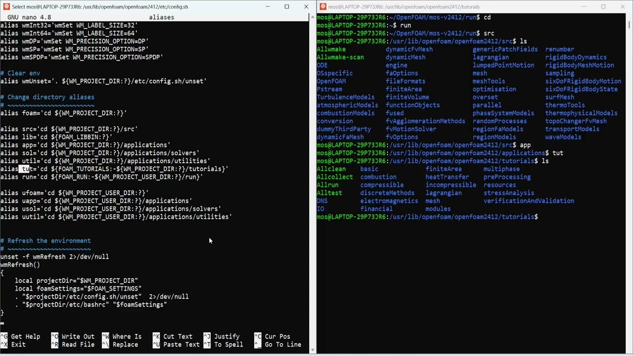The width and height of the screenshot is (633, 356).
Task: Click the ^W Where Is shortcut
Action: pyautogui.click(x=122, y=336)
